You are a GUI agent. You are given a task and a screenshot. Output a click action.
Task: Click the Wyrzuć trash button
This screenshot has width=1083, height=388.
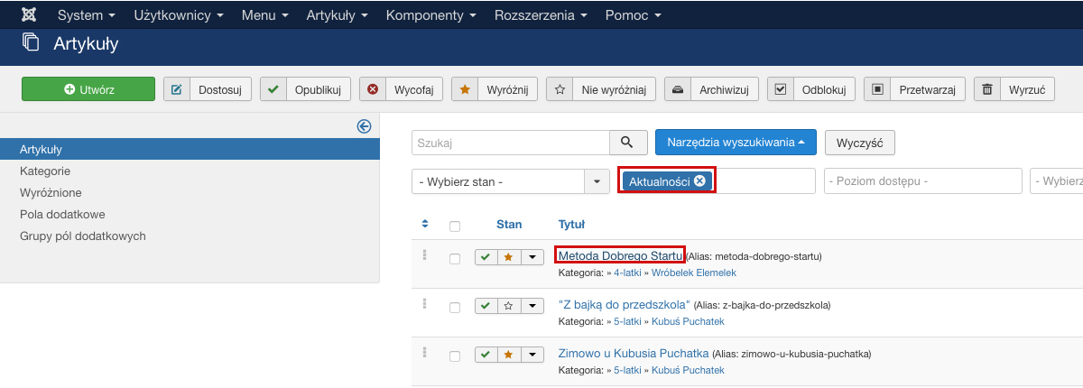(x=1014, y=89)
